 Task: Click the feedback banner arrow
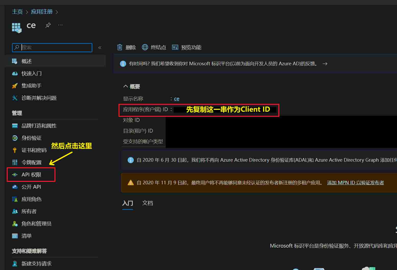coord(325,64)
